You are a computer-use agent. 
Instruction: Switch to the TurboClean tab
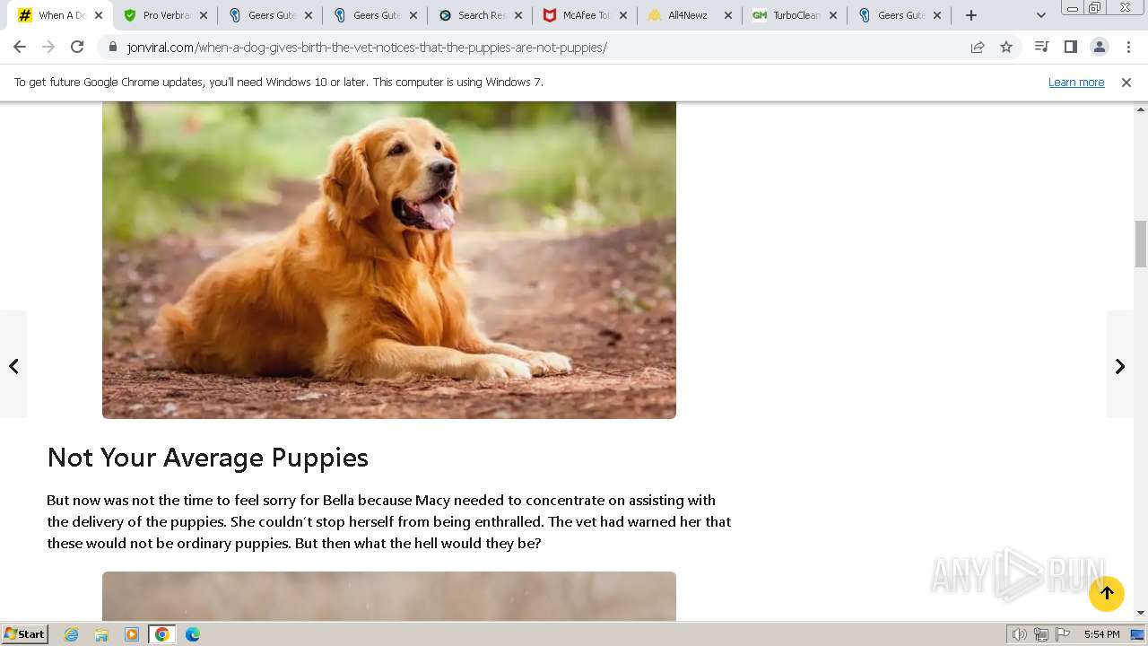(795, 15)
